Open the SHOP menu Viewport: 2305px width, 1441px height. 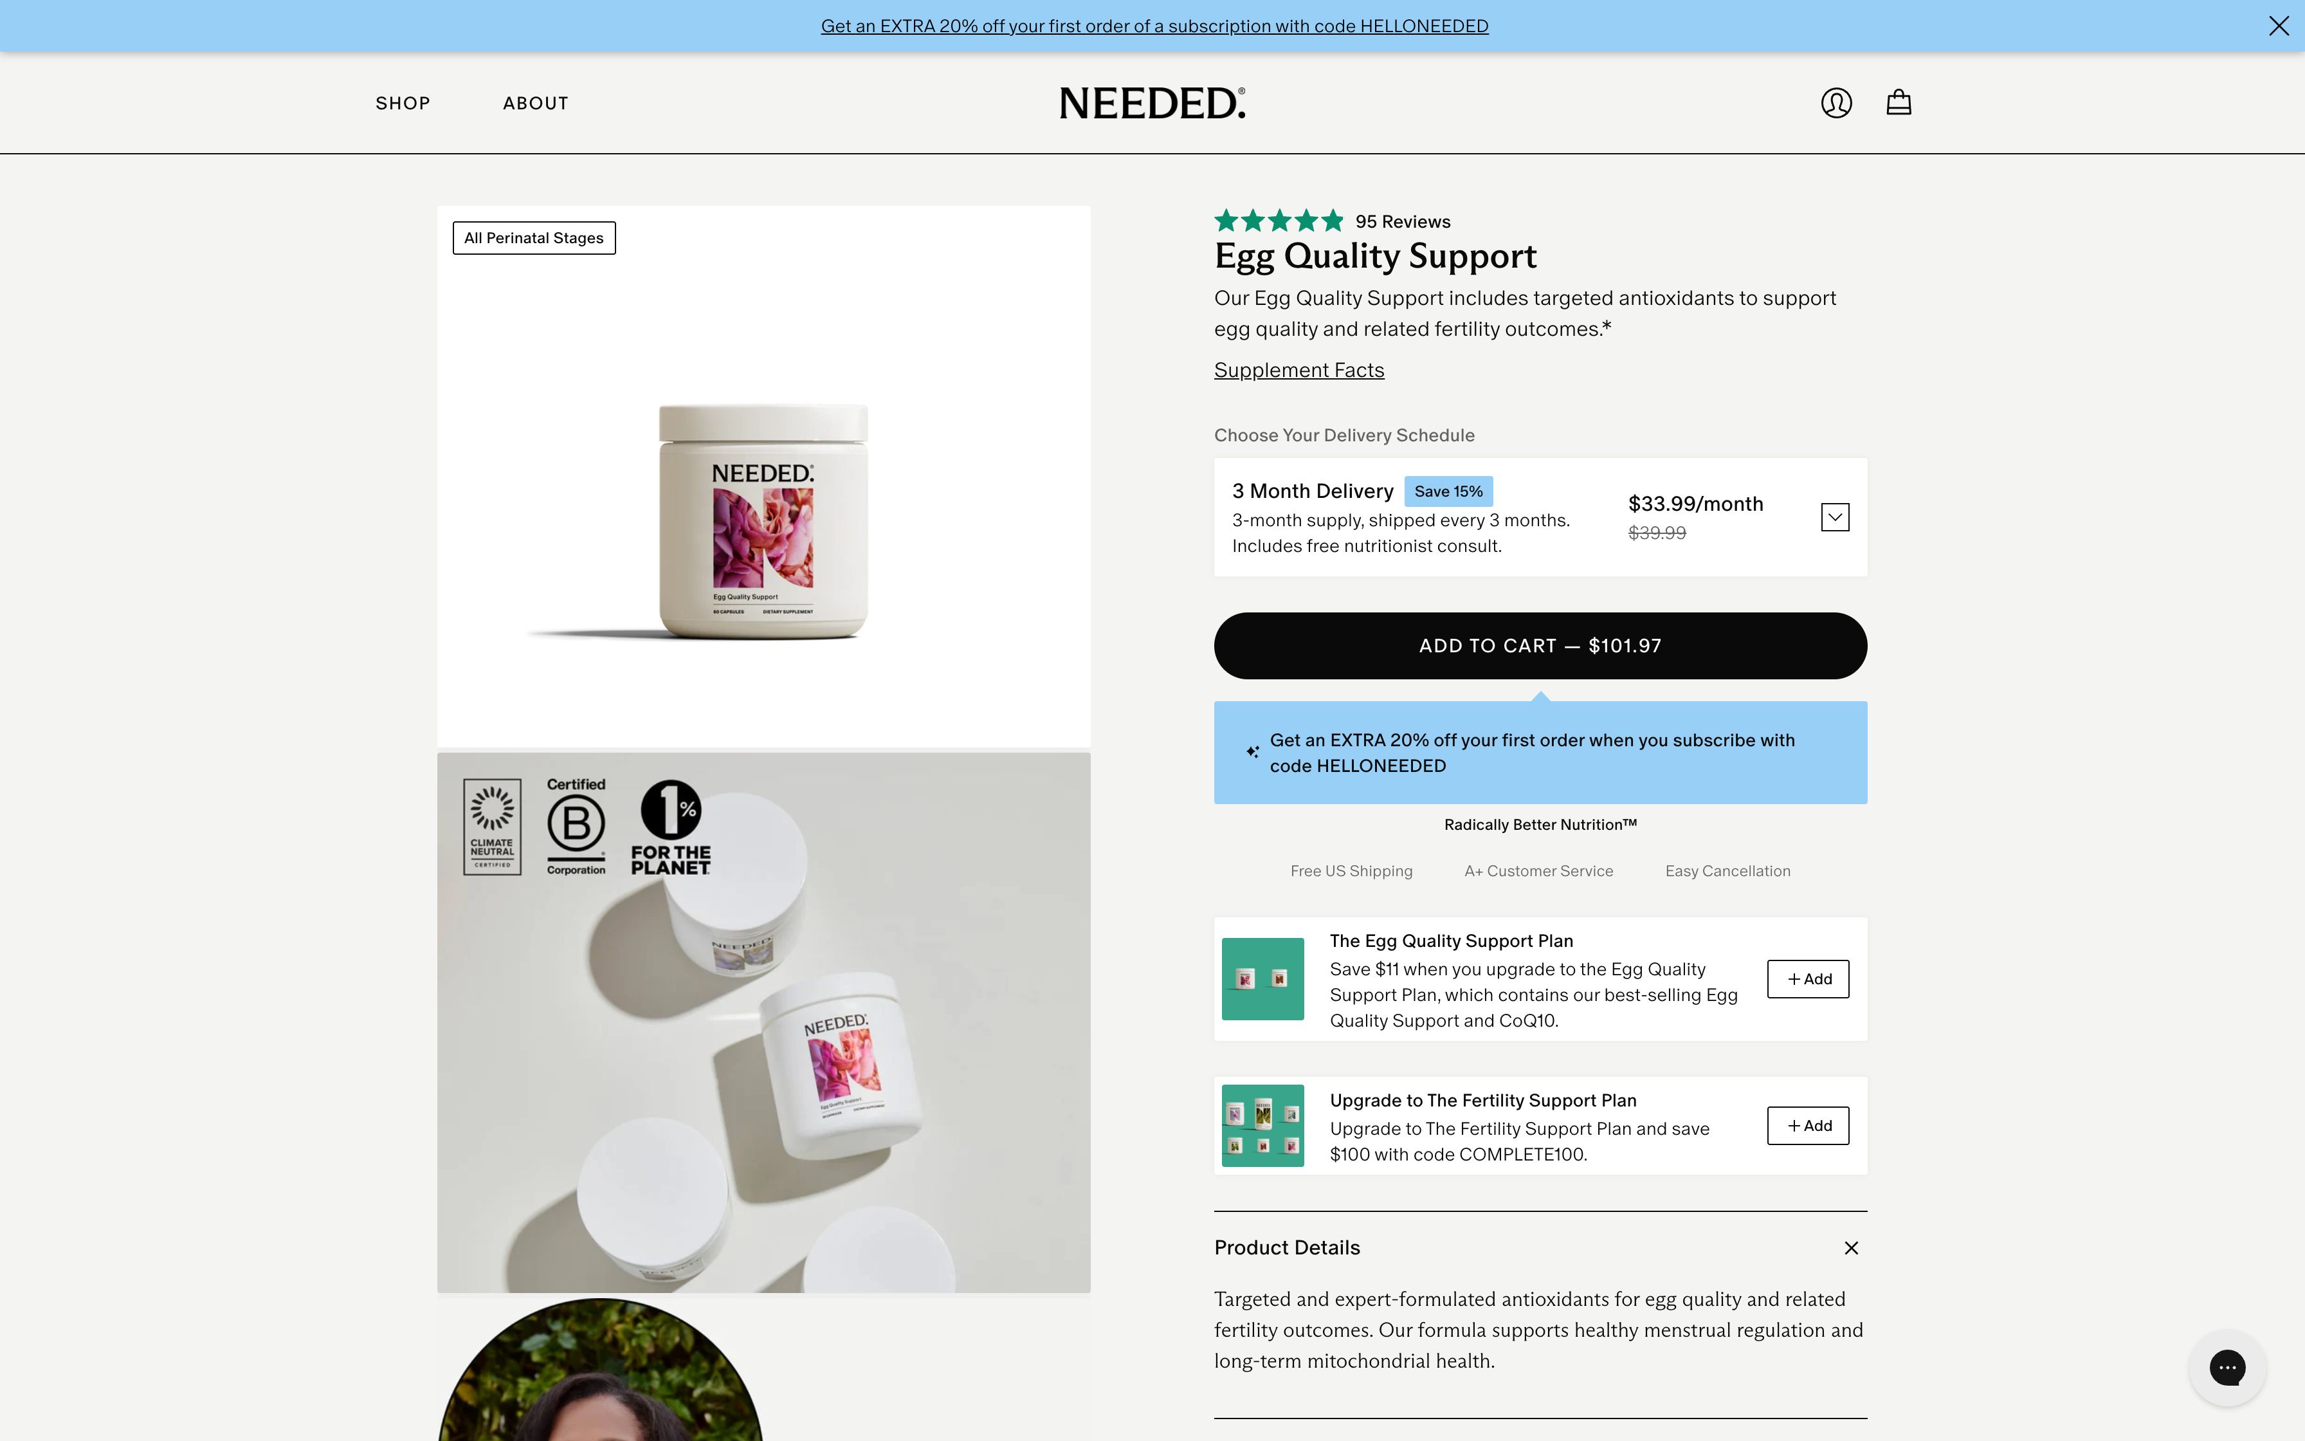pos(403,103)
